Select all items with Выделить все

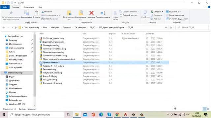(x=173, y=12)
